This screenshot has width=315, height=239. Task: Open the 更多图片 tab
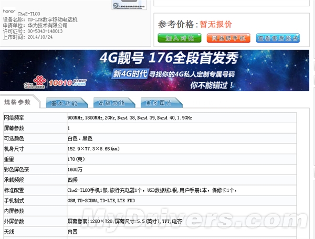coord(161,103)
